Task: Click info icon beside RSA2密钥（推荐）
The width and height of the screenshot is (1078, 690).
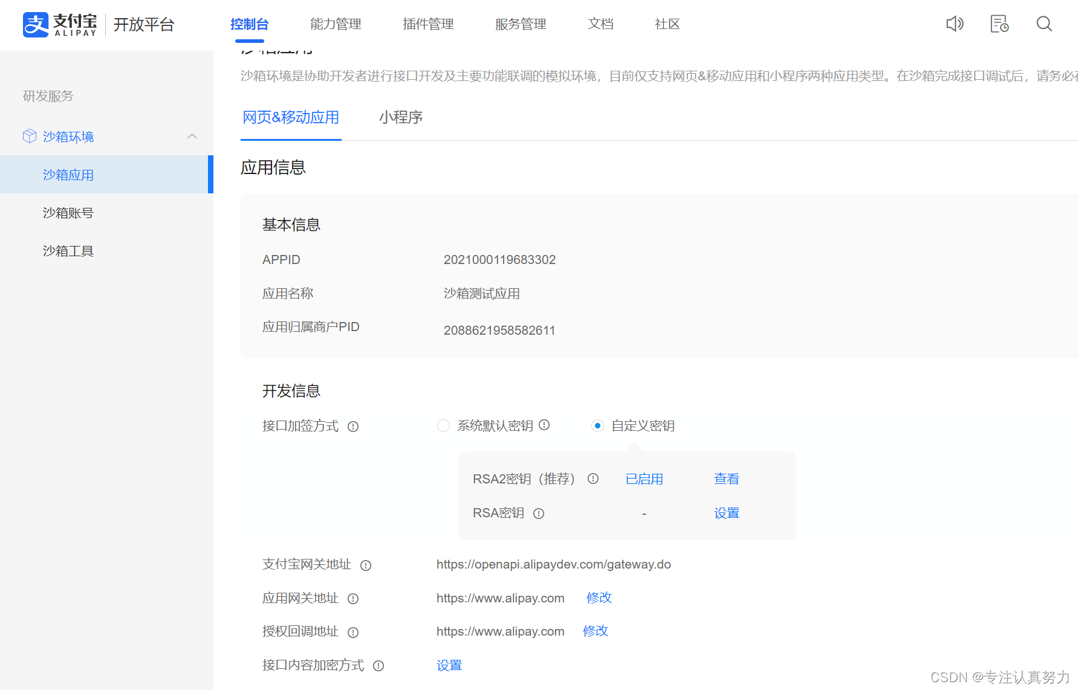Action: [593, 479]
